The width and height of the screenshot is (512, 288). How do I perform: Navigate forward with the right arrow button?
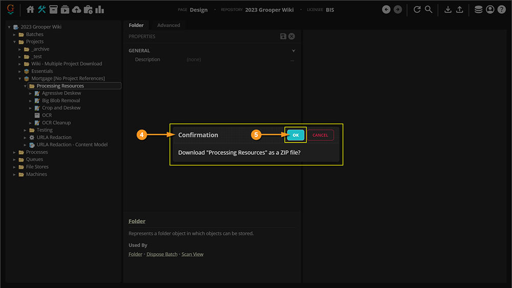398,9
